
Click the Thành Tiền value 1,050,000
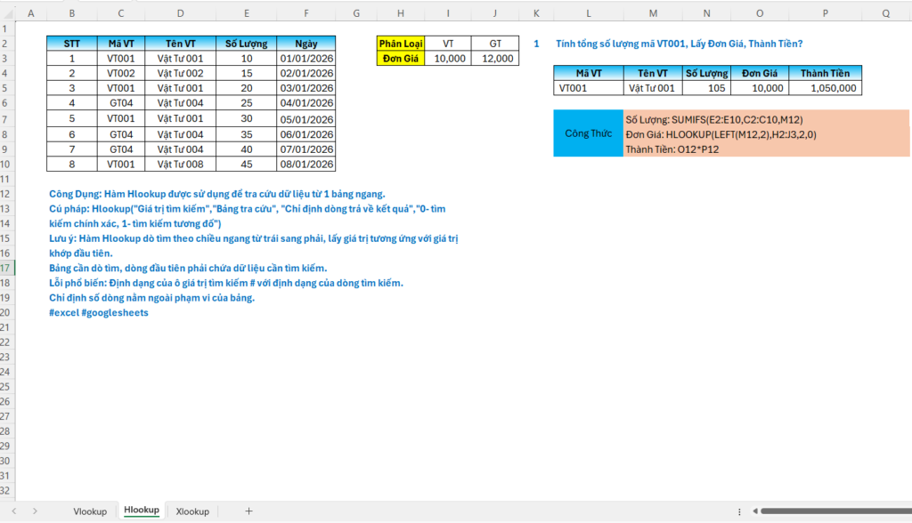pyautogui.click(x=825, y=88)
